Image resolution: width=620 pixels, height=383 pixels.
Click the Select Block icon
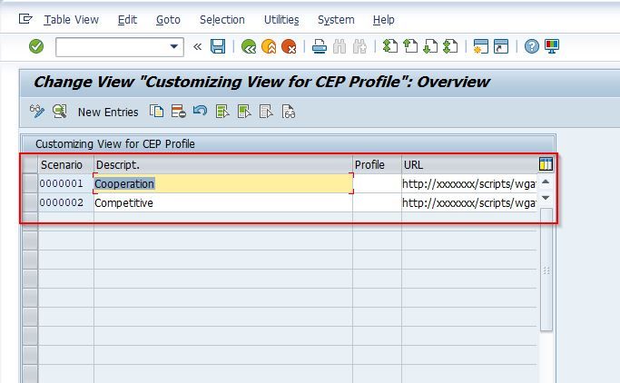[x=244, y=112]
